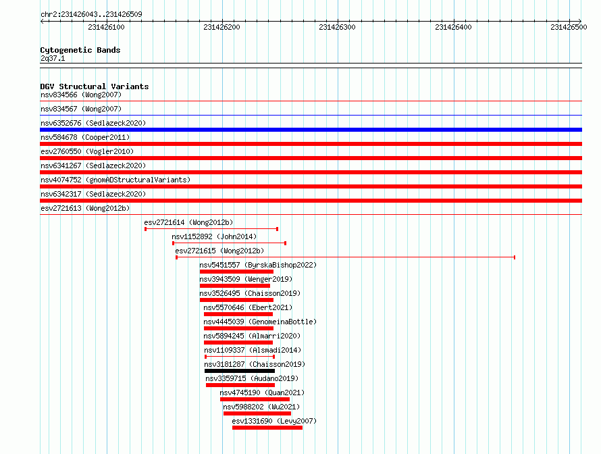Click the thin red line of nsv834566
The width and height of the screenshot is (601, 454).
click(311, 101)
